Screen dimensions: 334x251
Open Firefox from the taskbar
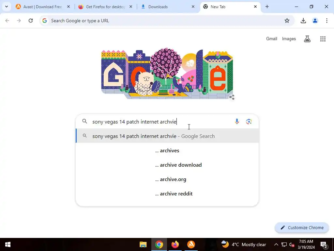click(175, 244)
